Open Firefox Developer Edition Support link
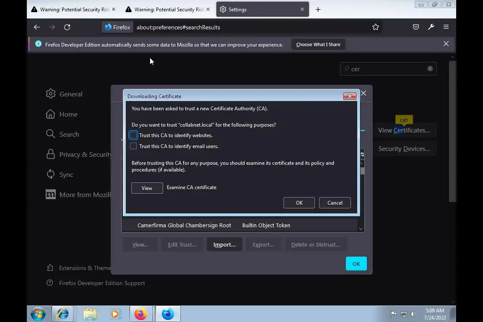The height and width of the screenshot is (322, 483). tap(96, 283)
